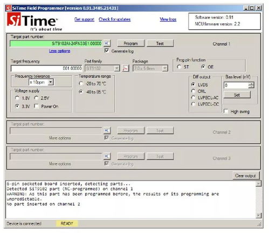
Task: Open the Package dropdown
Action: [x=165, y=69]
